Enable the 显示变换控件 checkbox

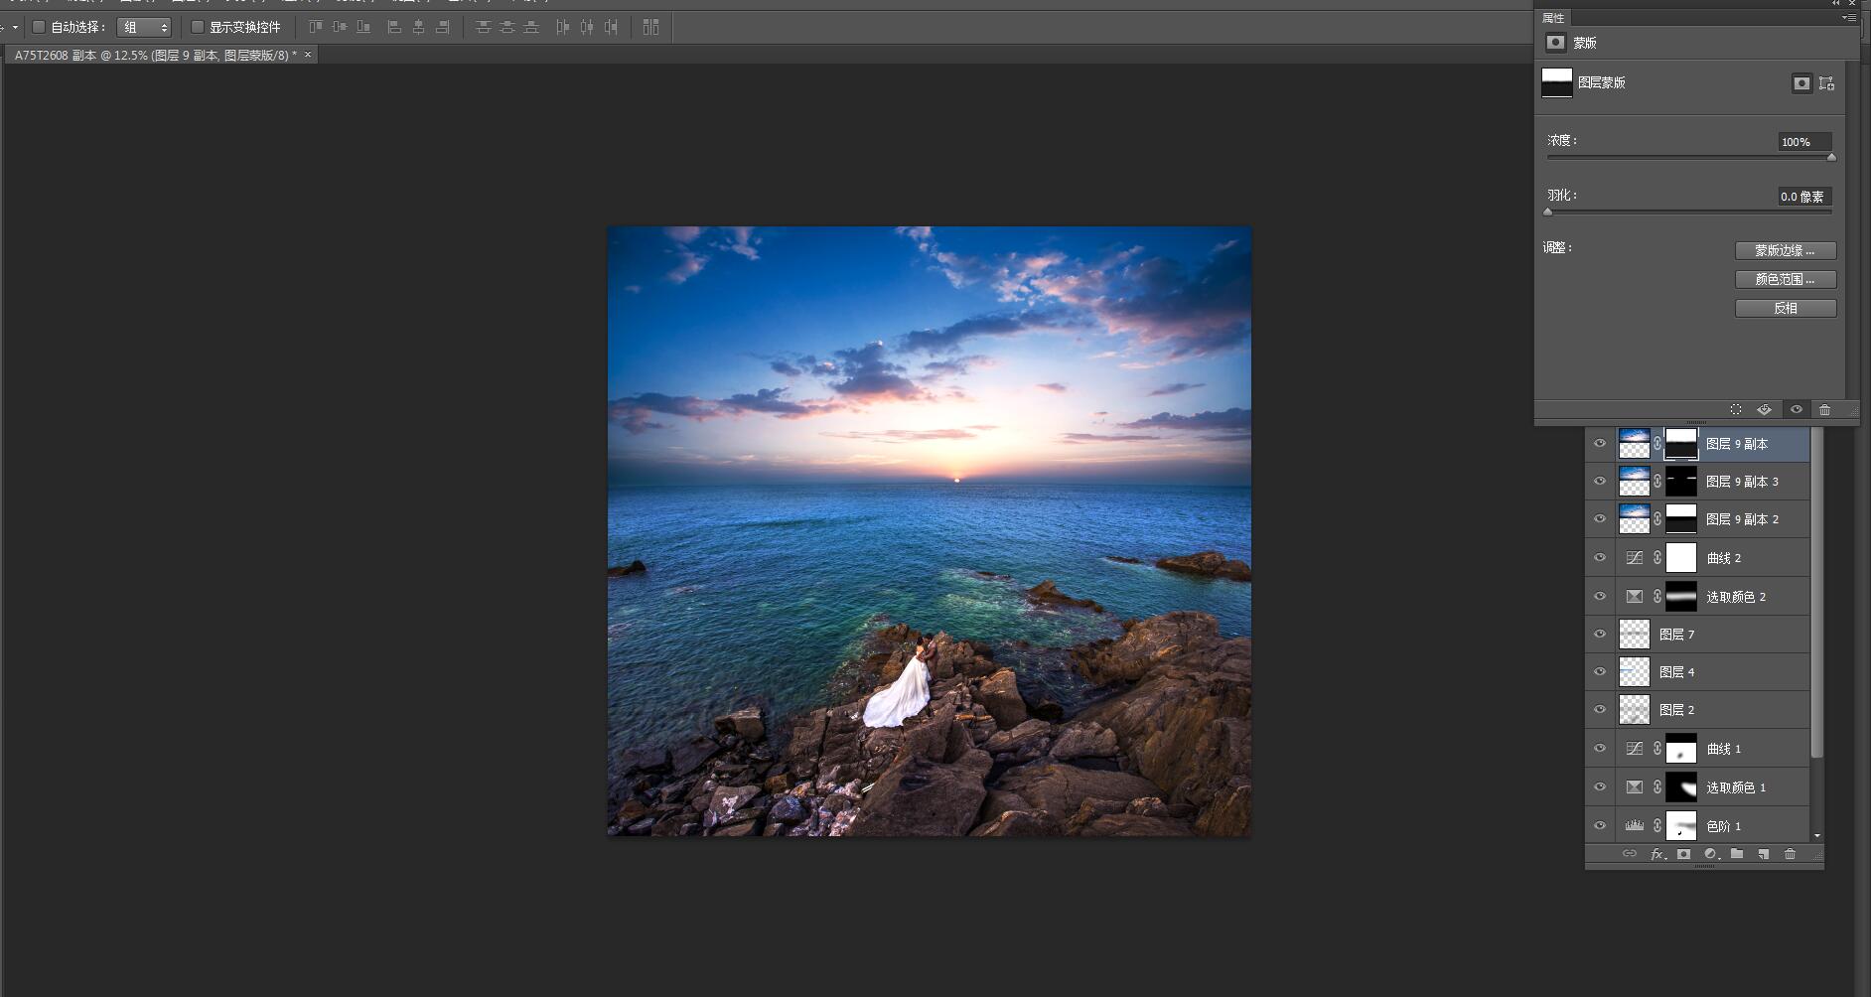(197, 27)
